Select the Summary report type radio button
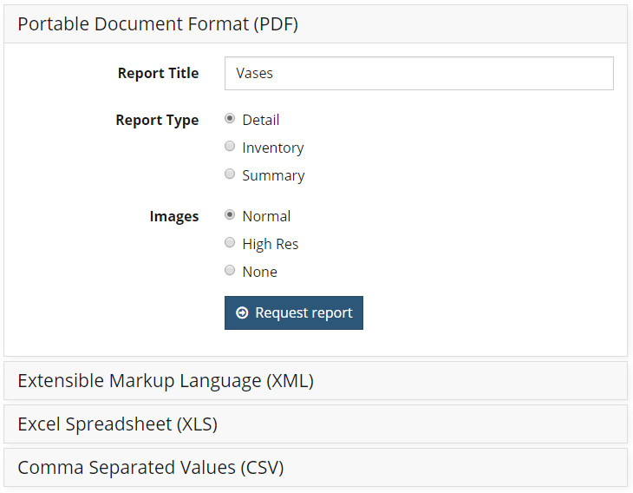This screenshot has width=633, height=493. 230,174
